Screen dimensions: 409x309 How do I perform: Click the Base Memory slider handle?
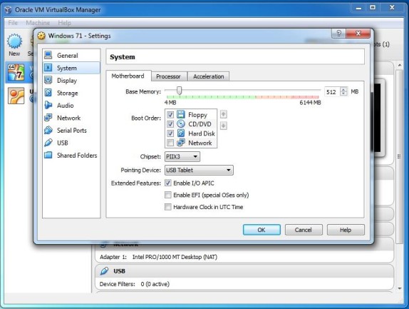point(179,91)
